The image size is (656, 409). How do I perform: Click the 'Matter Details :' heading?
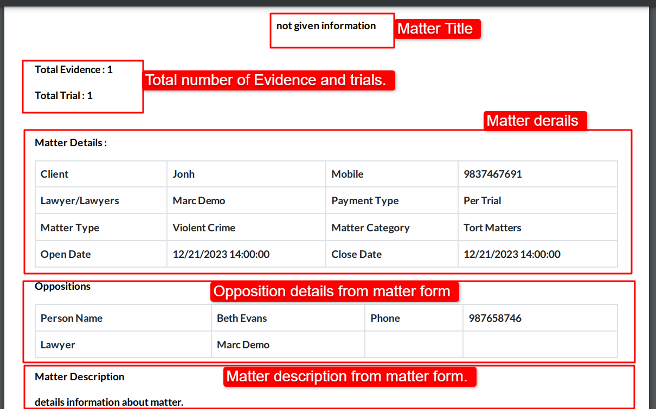[x=70, y=143]
